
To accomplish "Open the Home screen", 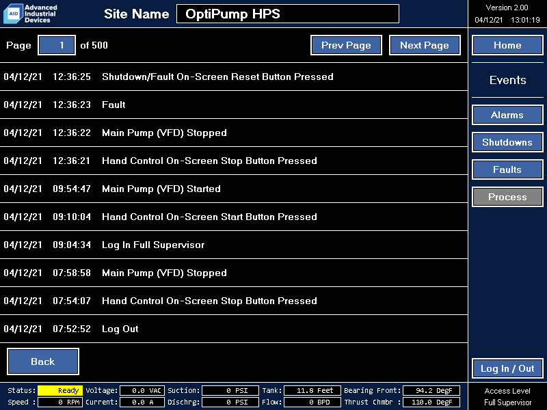I will pos(507,45).
